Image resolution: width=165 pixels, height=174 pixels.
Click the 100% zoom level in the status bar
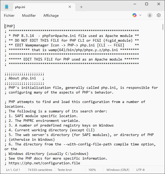(92, 170)
